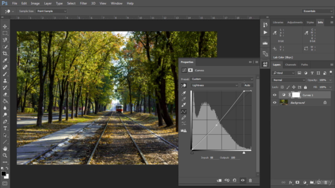Select the Quick Selection tool
Screen dimensions: 335x188
coord(5,46)
